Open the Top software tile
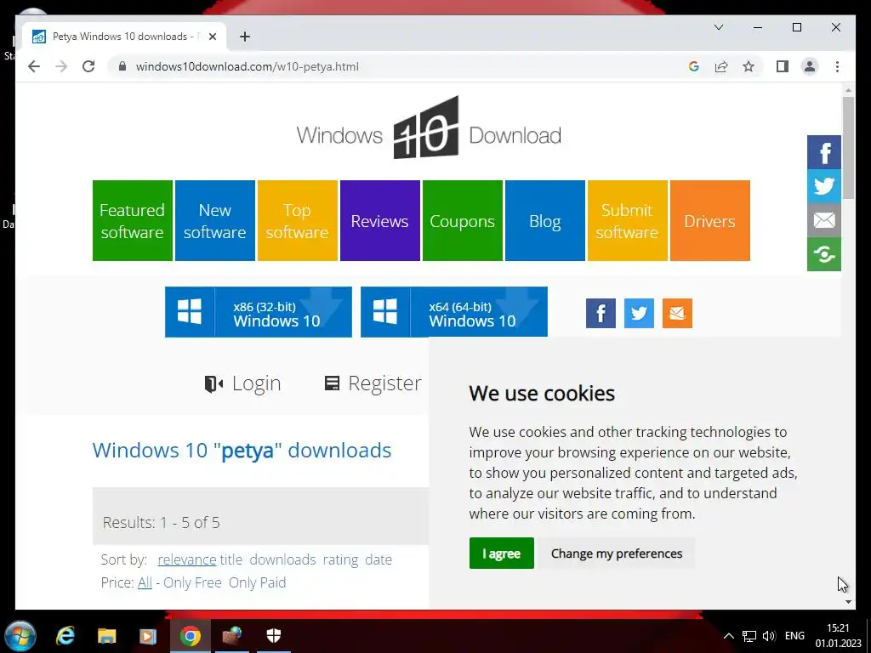This screenshot has width=871, height=653. click(x=297, y=220)
